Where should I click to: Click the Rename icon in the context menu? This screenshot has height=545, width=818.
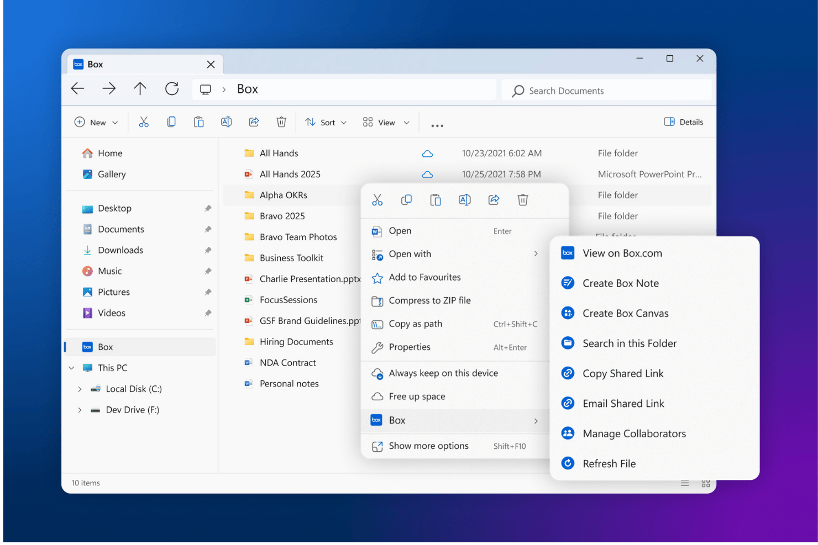465,200
